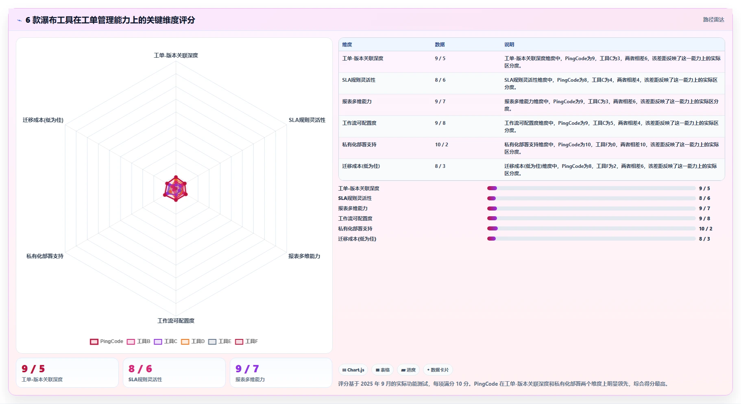
Task: Click the 工单-版本关联深度 progress bar
Action: (x=591, y=188)
